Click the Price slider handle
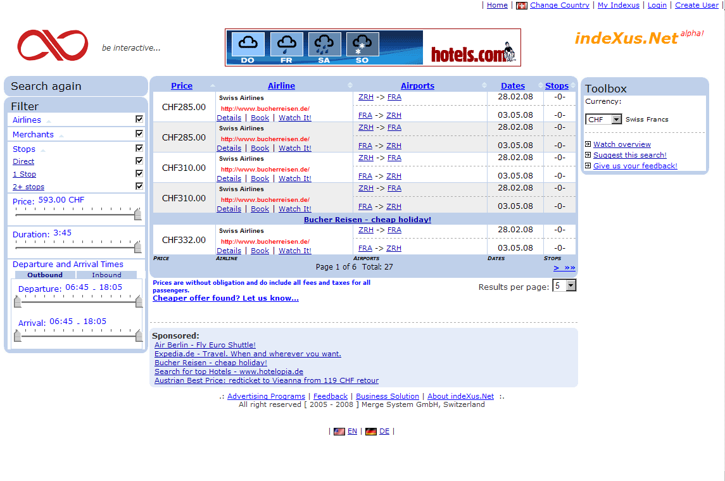This screenshot has height=481, width=725. coord(138,214)
